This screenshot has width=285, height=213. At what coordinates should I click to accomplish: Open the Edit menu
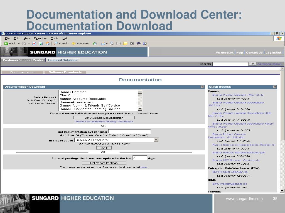[16, 38]
